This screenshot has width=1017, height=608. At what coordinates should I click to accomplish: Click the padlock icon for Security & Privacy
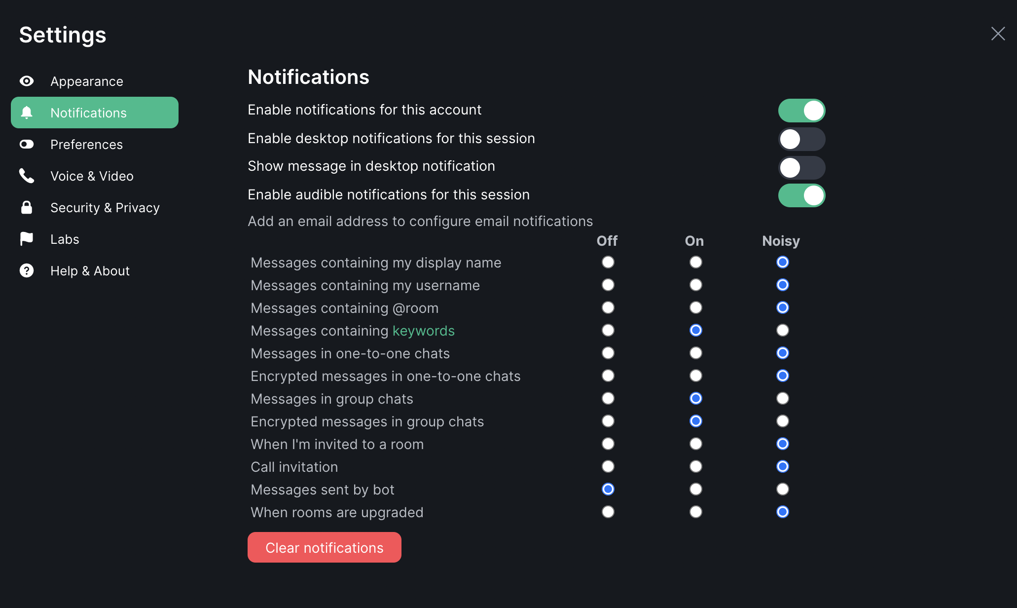[27, 207]
